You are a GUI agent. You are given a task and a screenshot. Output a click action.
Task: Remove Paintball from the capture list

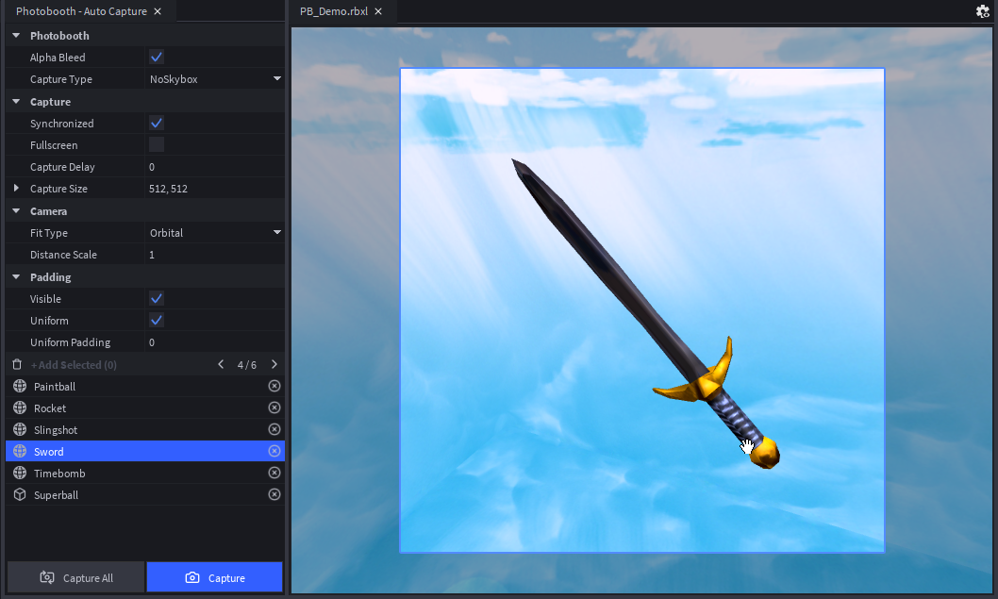point(274,386)
